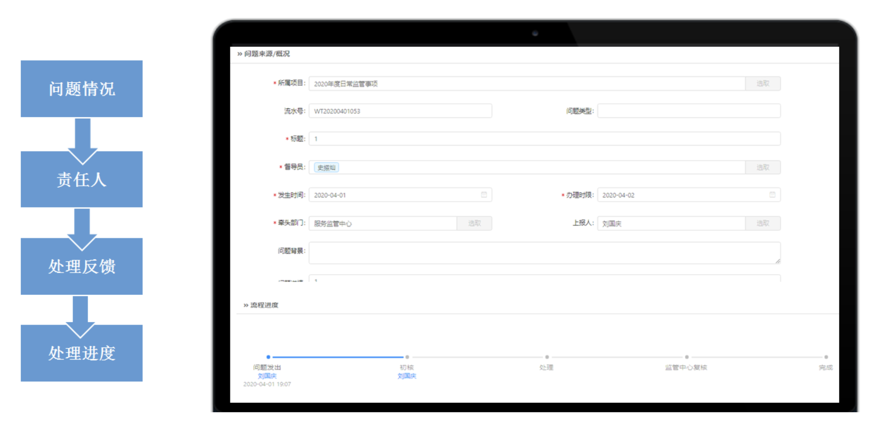Open 刘国庆 link under 问题发出
The width and height of the screenshot is (877, 430).
click(x=267, y=376)
